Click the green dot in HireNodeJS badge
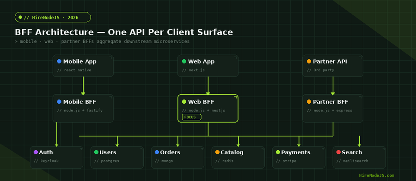This screenshot has height=181, width=416. click(20, 18)
